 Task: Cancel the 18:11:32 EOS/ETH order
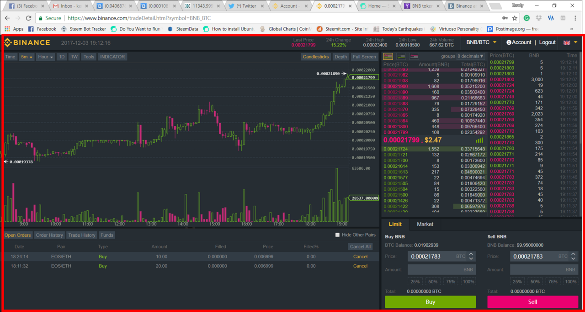(360, 266)
